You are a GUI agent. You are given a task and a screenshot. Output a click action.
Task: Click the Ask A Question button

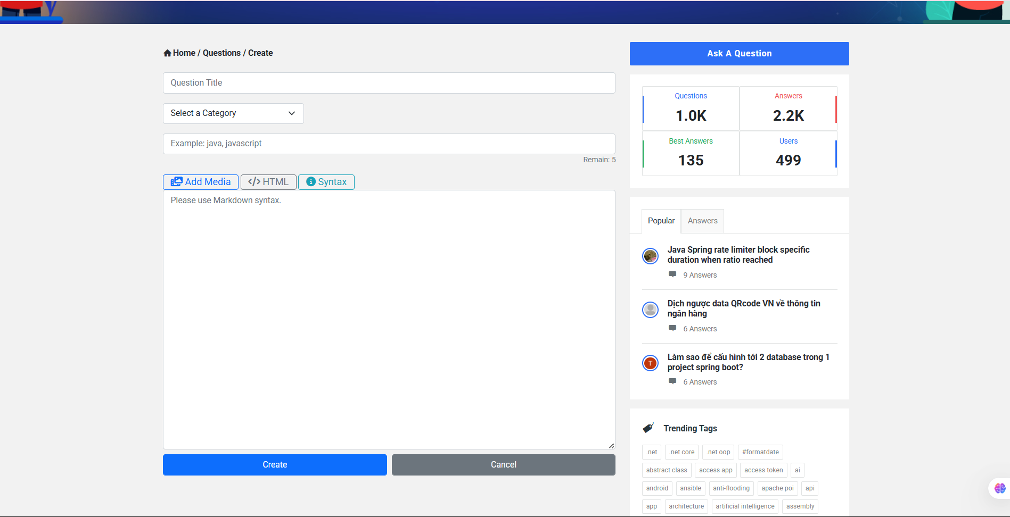740,54
